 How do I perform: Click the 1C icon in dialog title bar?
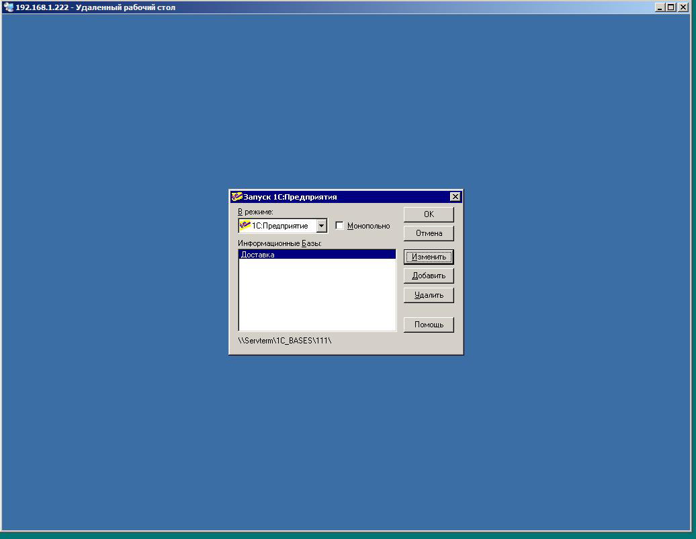(236, 196)
